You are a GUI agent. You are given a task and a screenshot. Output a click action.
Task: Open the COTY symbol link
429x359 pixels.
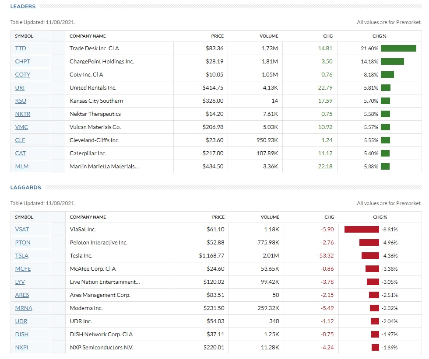click(x=22, y=75)
